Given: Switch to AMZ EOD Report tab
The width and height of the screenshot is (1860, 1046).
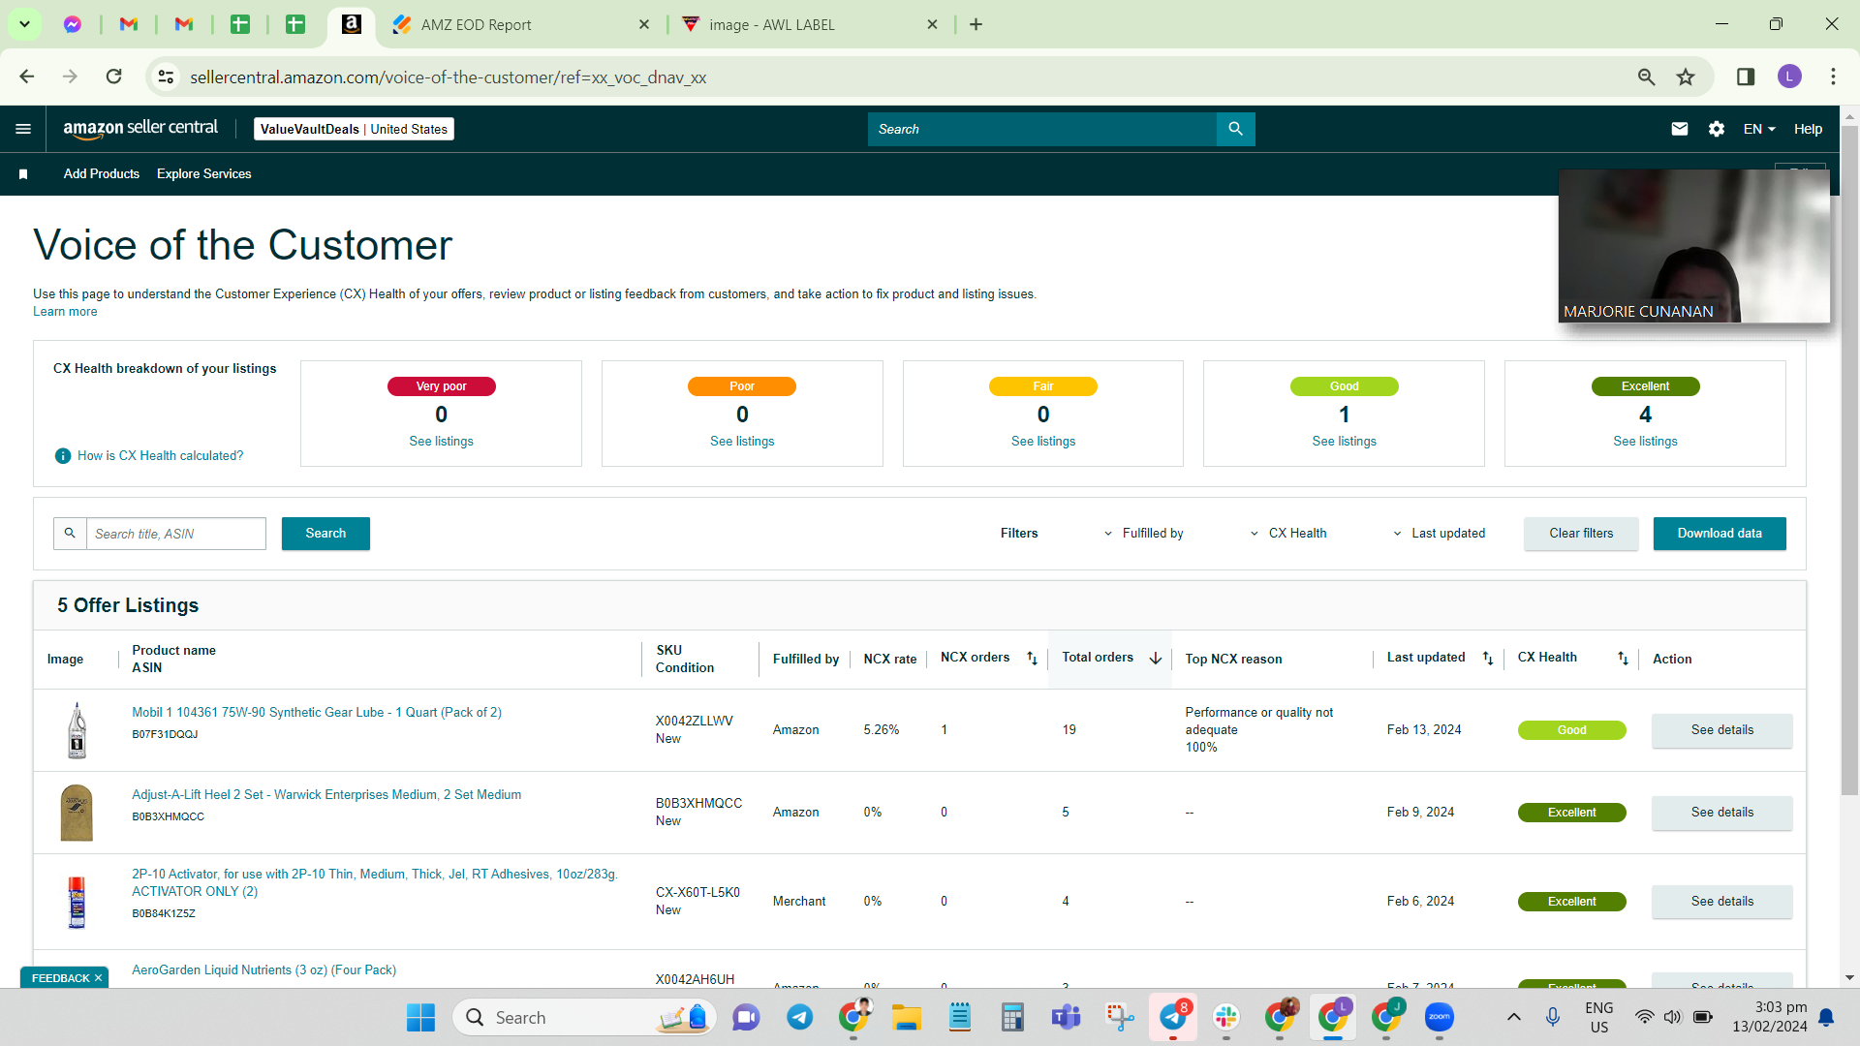Looking at the screenshot, I should (x=522, y=24).
